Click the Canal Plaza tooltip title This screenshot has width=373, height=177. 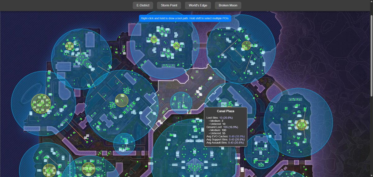[225, 111]
